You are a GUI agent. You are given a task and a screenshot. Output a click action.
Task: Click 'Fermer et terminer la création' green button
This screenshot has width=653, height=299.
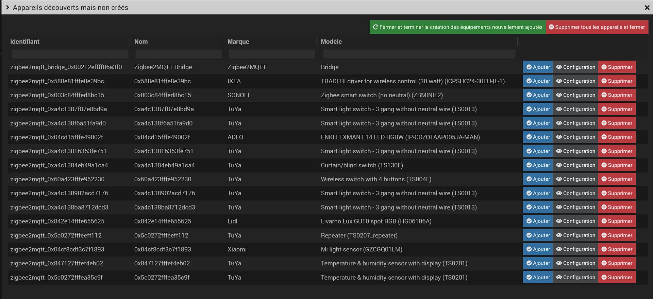click(x=457, y=27)
